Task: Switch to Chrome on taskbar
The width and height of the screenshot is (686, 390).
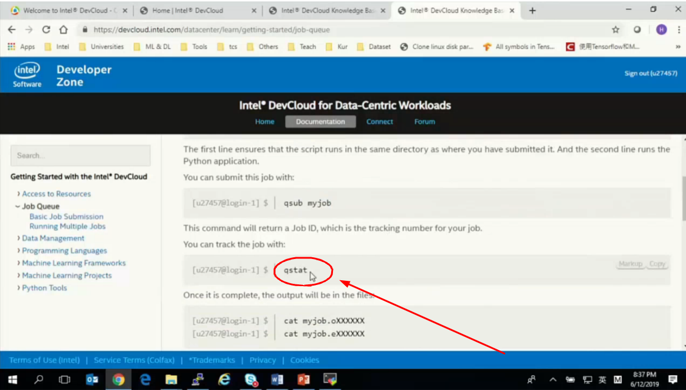Action: (x=118, y=379)
